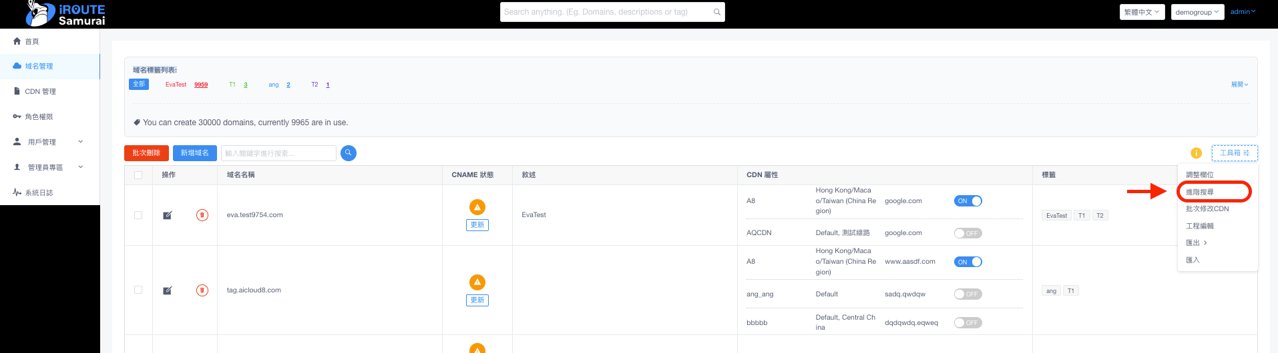Click the 新增域名 button
Screen dimensions: 1278x353
pyautogui.click(x=194, y=153)
